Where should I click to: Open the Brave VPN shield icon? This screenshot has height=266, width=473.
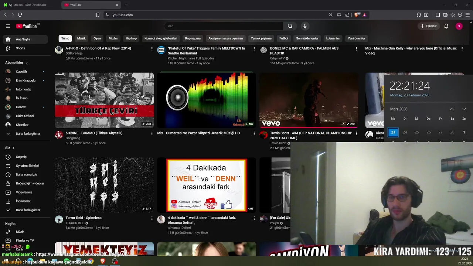[x=460, y=15]
